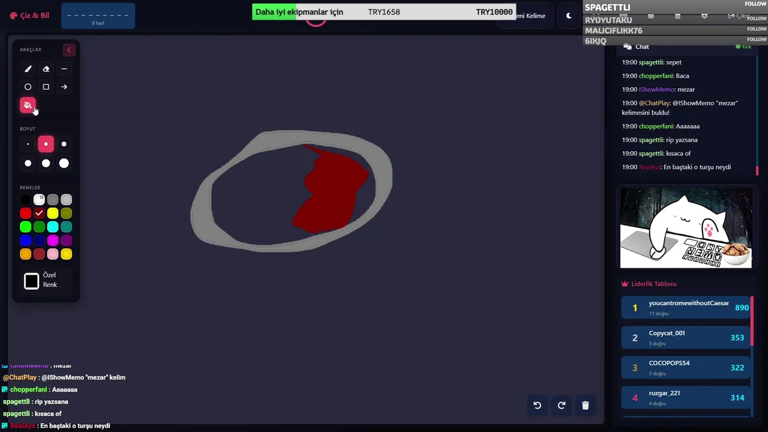Viewport: 768px width, 432px height.
Task: Follow MALICIFLIKK76 in the overlay
Action: coord(756,29)
